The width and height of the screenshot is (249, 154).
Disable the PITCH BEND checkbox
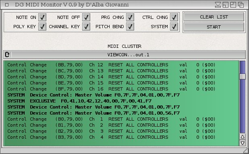point(130,27)
